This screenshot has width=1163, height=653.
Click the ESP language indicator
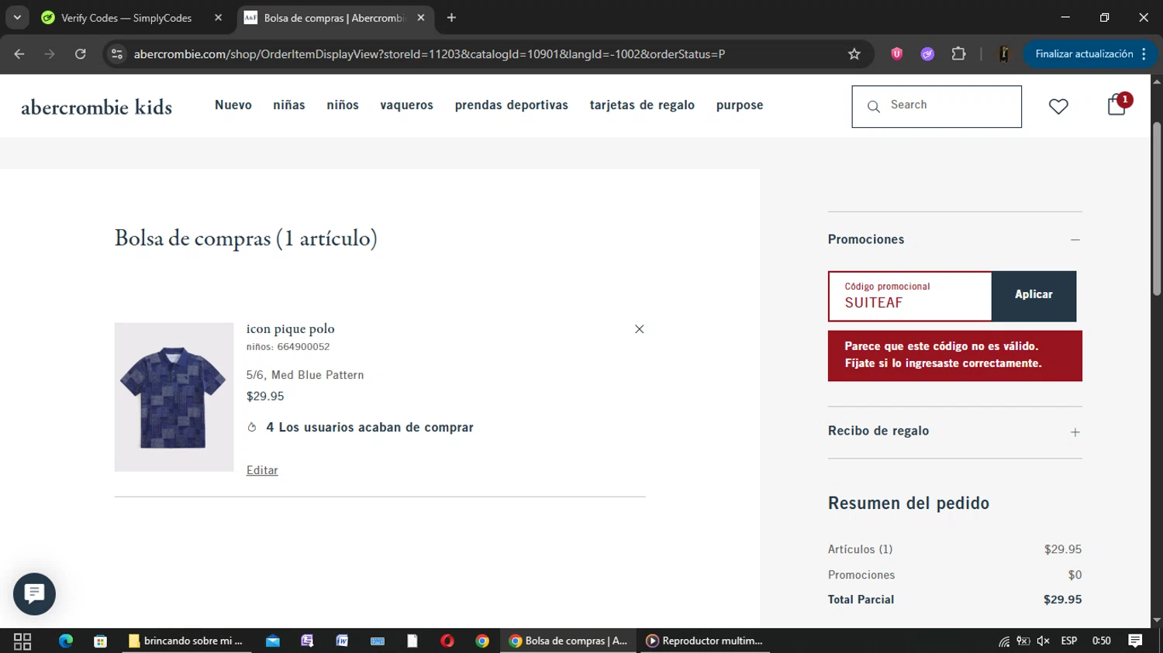pyautogui.click(x=1069, y=641)
